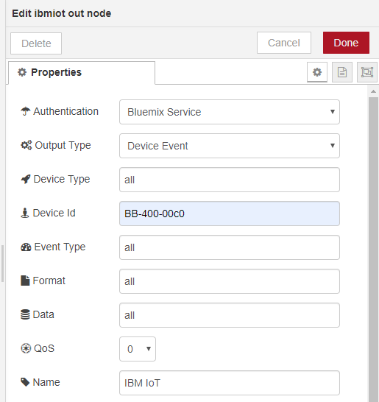
Task: Click the Delete button
Action: coord(36,43)
